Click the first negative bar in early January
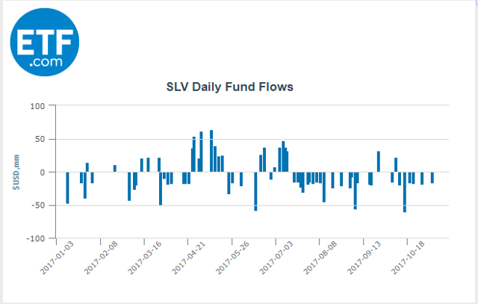The width and height of the screenshot is (478, 304). [67, 187]
